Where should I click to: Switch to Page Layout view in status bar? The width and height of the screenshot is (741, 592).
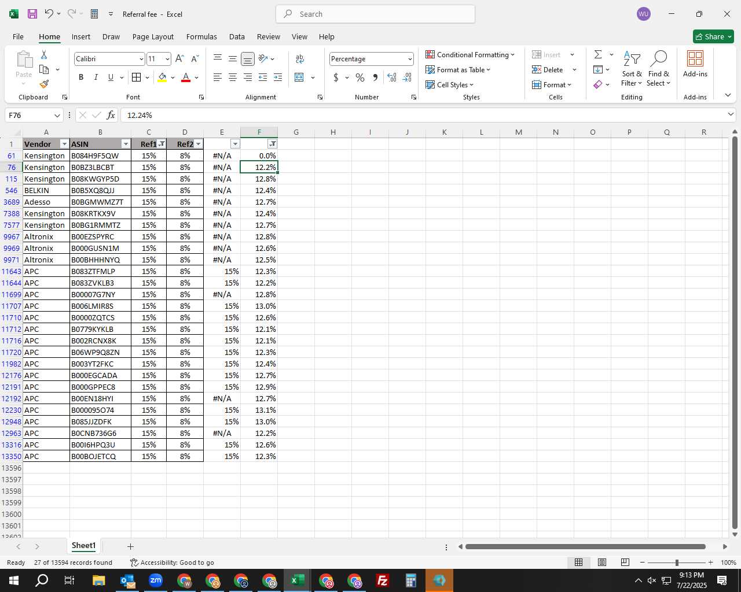click(602, 563)
